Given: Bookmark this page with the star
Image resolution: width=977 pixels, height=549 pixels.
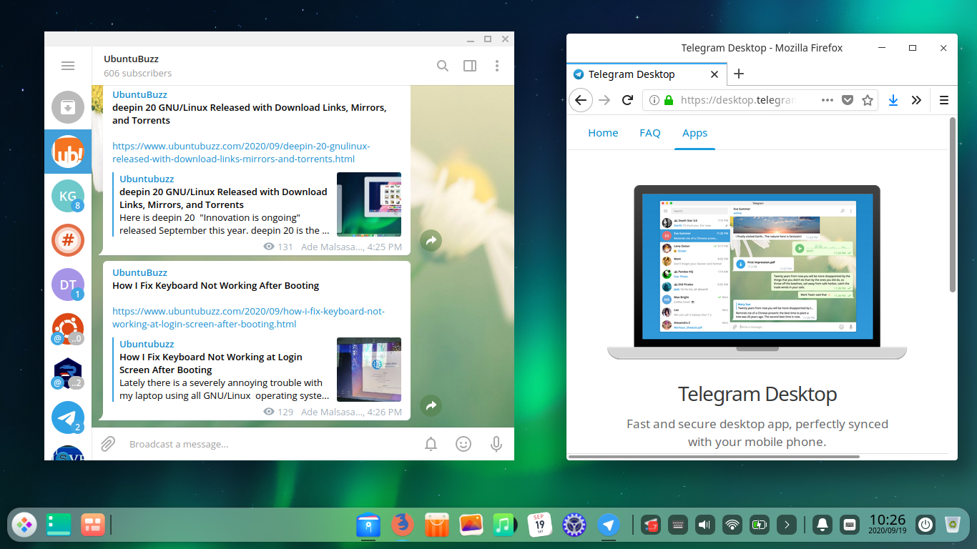Looking at the screenshot, I should (868, 100).
